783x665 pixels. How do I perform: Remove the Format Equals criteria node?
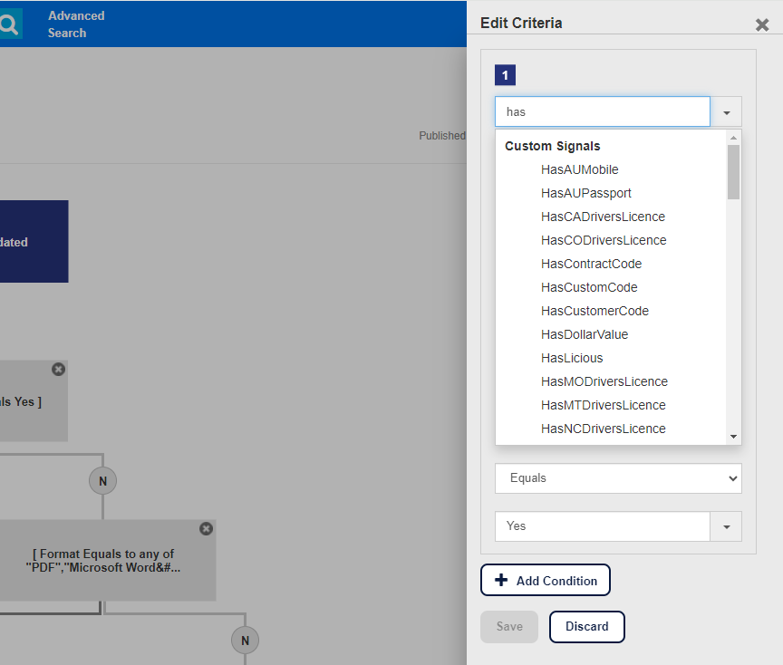coord(207,529)
